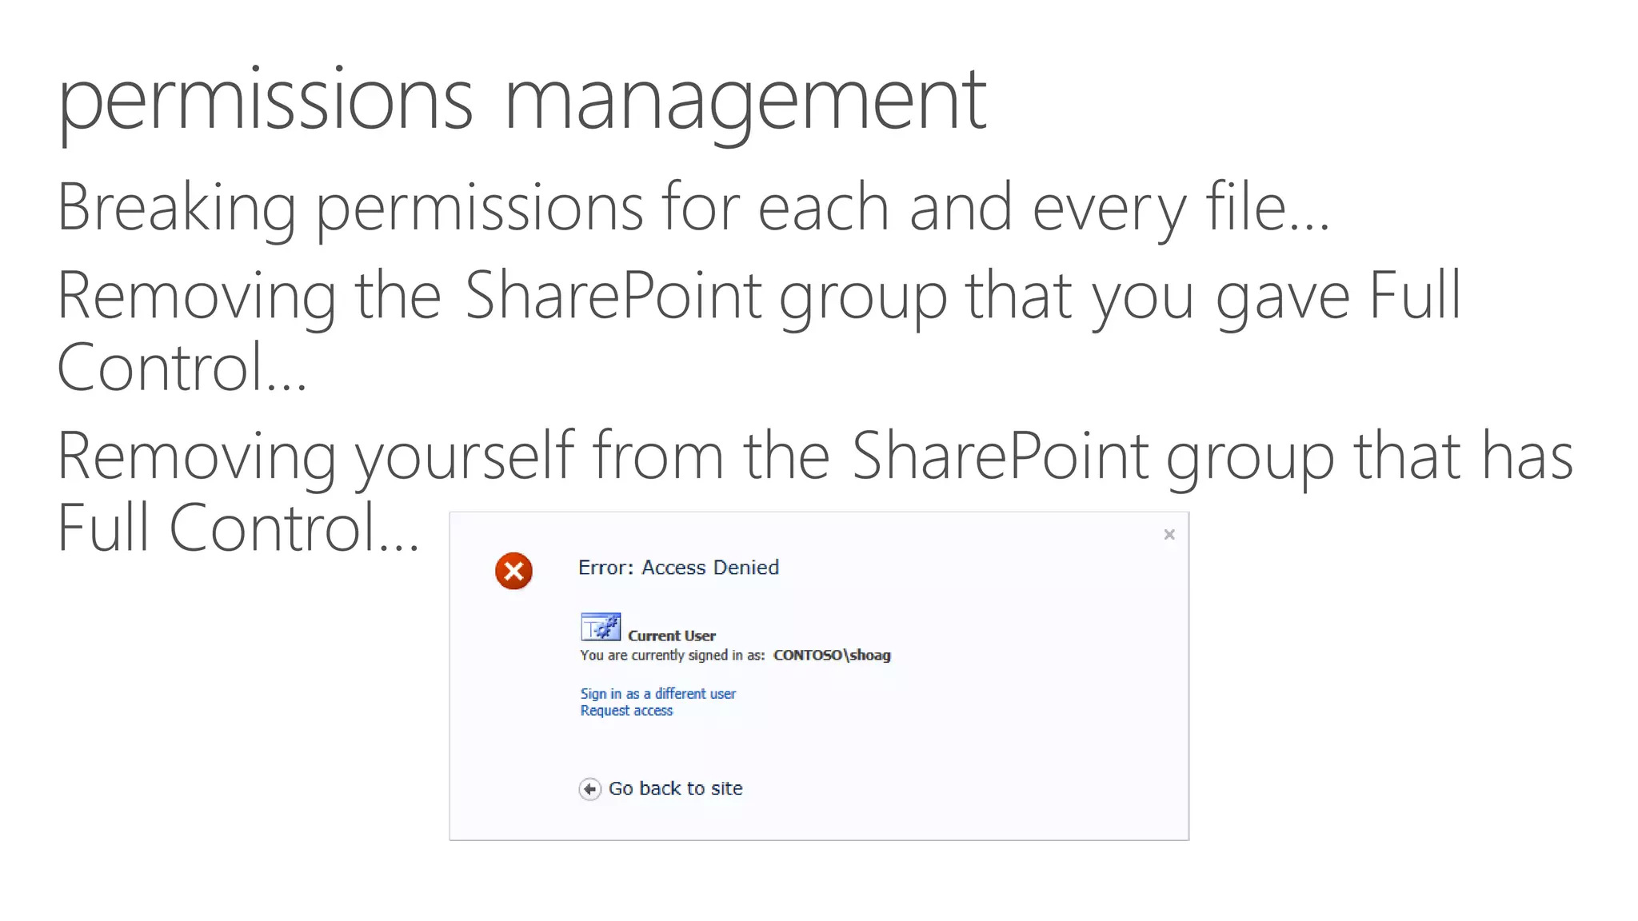This screenshot has width=1638, height=921.
Task: Click the 'permissions management' slide title
Action: [521, 101]
